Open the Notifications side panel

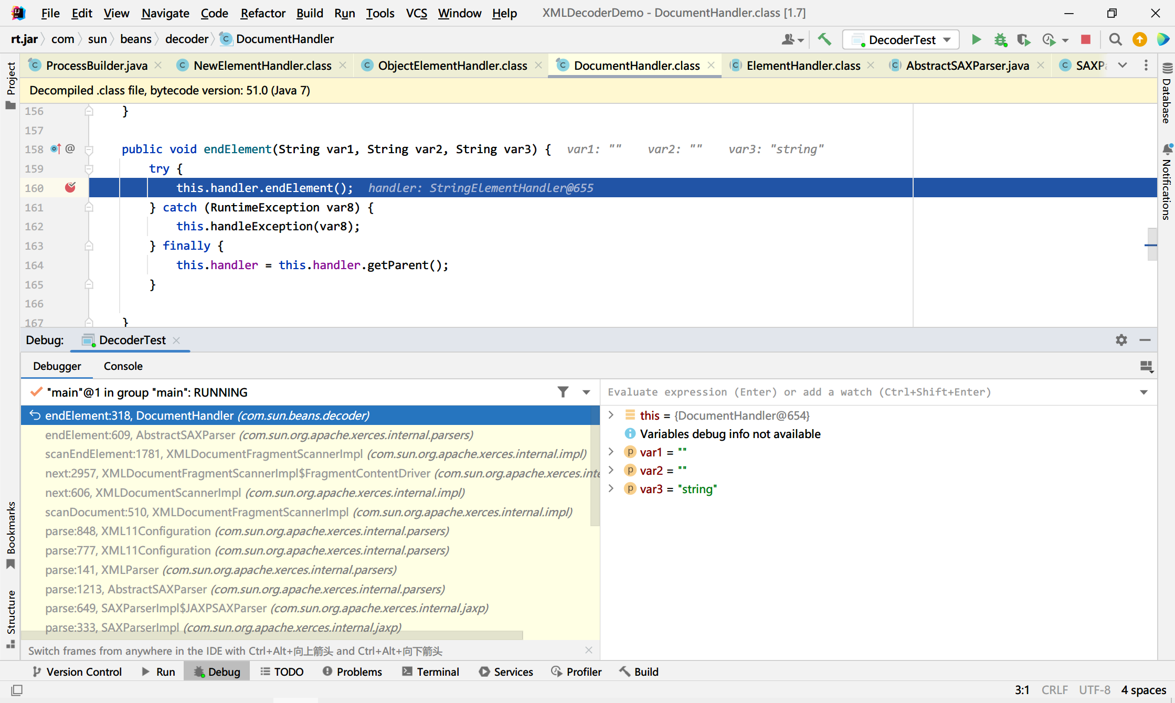[1167, 182]
